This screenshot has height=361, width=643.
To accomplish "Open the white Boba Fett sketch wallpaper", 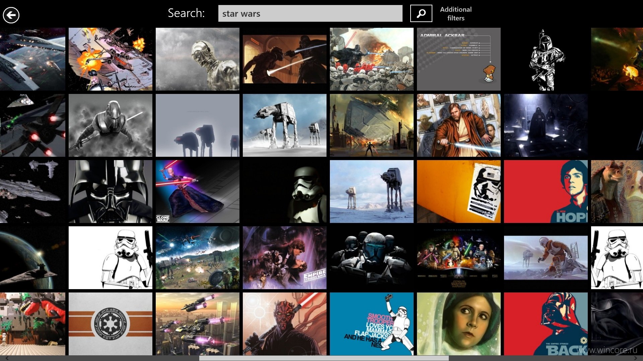I will [546, 59].
